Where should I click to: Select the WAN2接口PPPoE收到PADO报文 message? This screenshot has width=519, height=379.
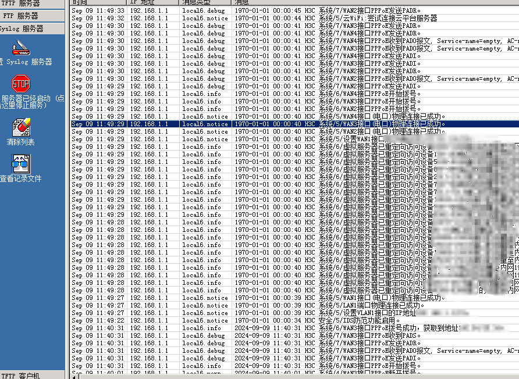click(419, 78)
